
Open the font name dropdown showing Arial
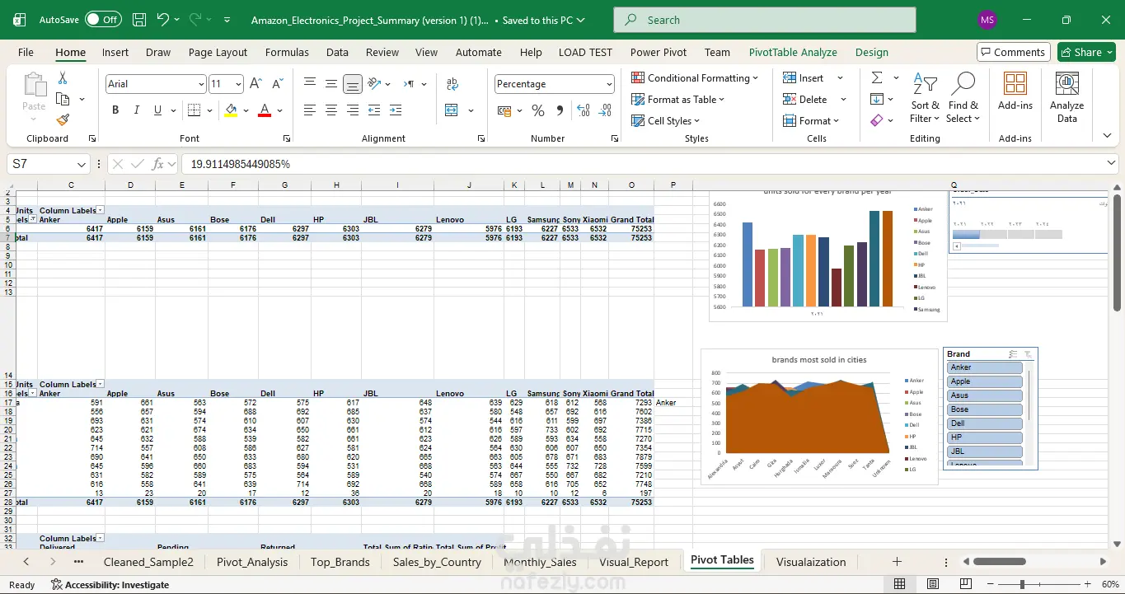tap(201, 84)
